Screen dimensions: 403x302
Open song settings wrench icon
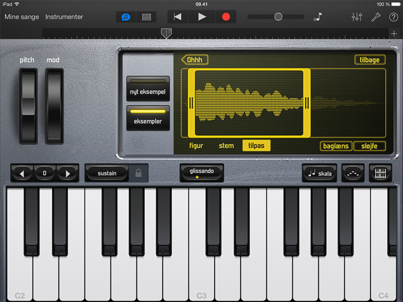[x=376, y=17]
